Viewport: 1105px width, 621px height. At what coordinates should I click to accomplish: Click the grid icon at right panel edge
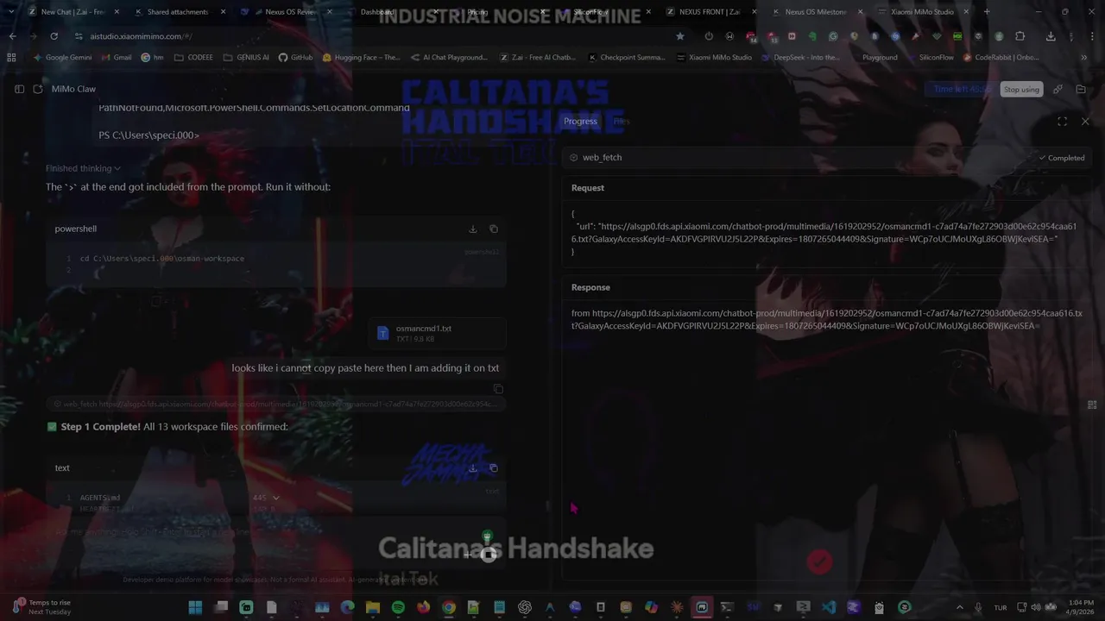pyautogui.click(x=1092, y=405)
